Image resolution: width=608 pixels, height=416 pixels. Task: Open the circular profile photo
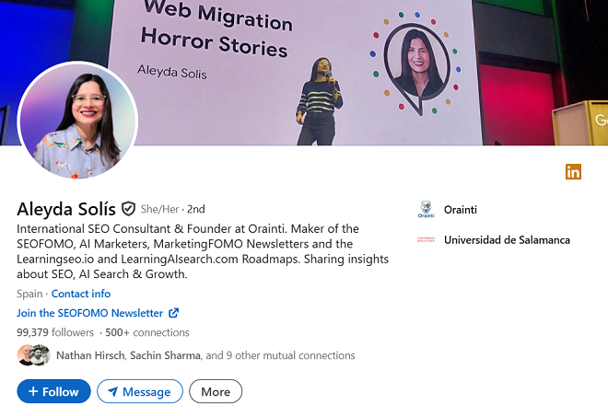(x=77, y=121)
